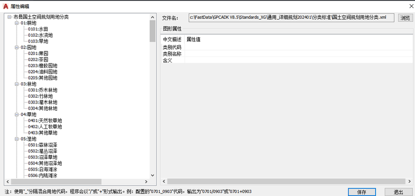Click the 类别名称 attribute value cell
This screenshot has height=196, width=415.
[x=298, y=54]
